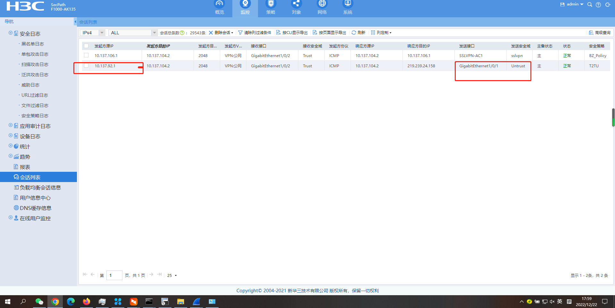The image size is (615, 308).
Task: Go to the next page arrow
Action: 151,274
